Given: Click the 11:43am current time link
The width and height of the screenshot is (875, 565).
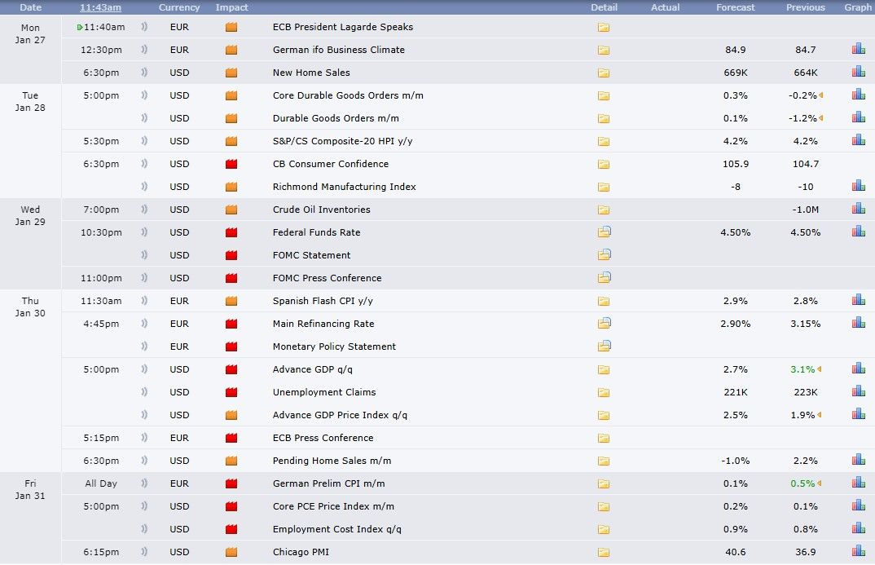Looking at the screenshot, I should pos(101,7).
